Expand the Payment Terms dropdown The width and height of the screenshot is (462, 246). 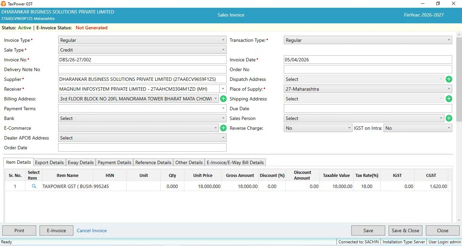pyautogui.click(x=142, y=109)
